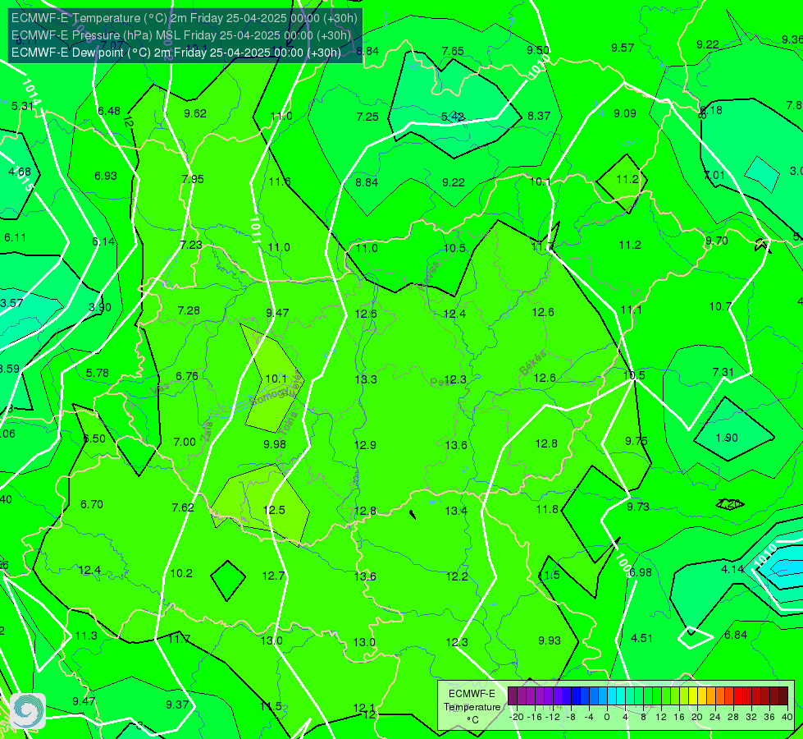Click the 5.42 temperature value
Image resolution: width=803 pixels, height=739 pixels.
453,117
